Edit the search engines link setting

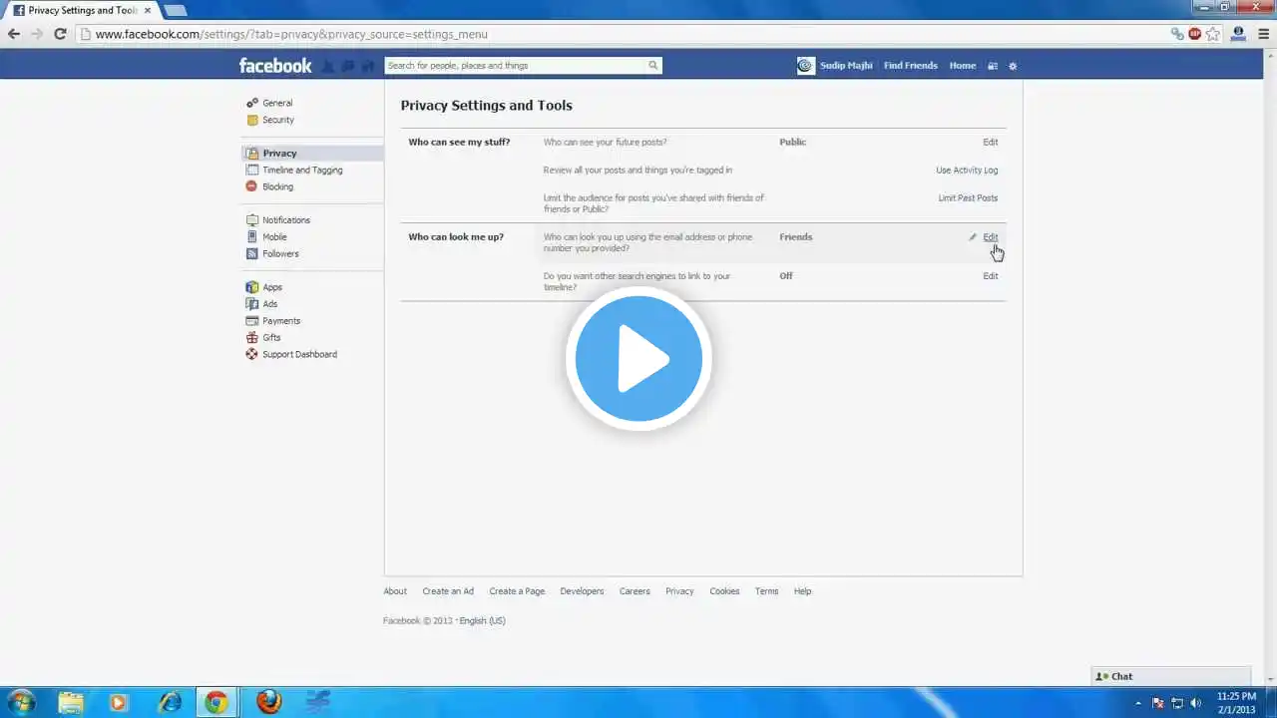coord(990,276)
